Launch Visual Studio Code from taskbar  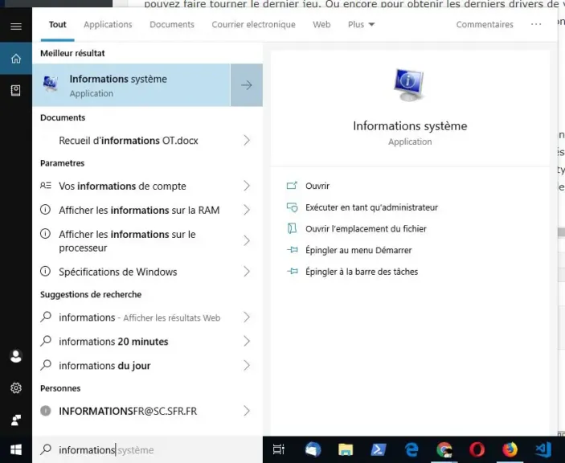[543, 449]
